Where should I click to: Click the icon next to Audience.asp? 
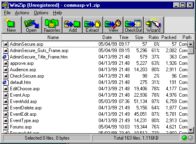pos(6,70)
